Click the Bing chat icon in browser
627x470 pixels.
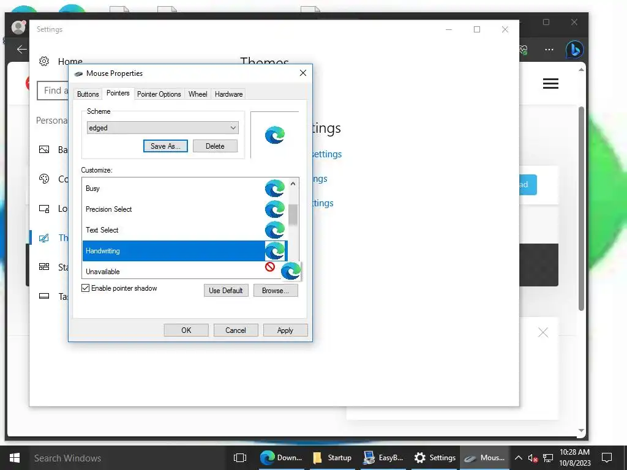coord(574,50)
